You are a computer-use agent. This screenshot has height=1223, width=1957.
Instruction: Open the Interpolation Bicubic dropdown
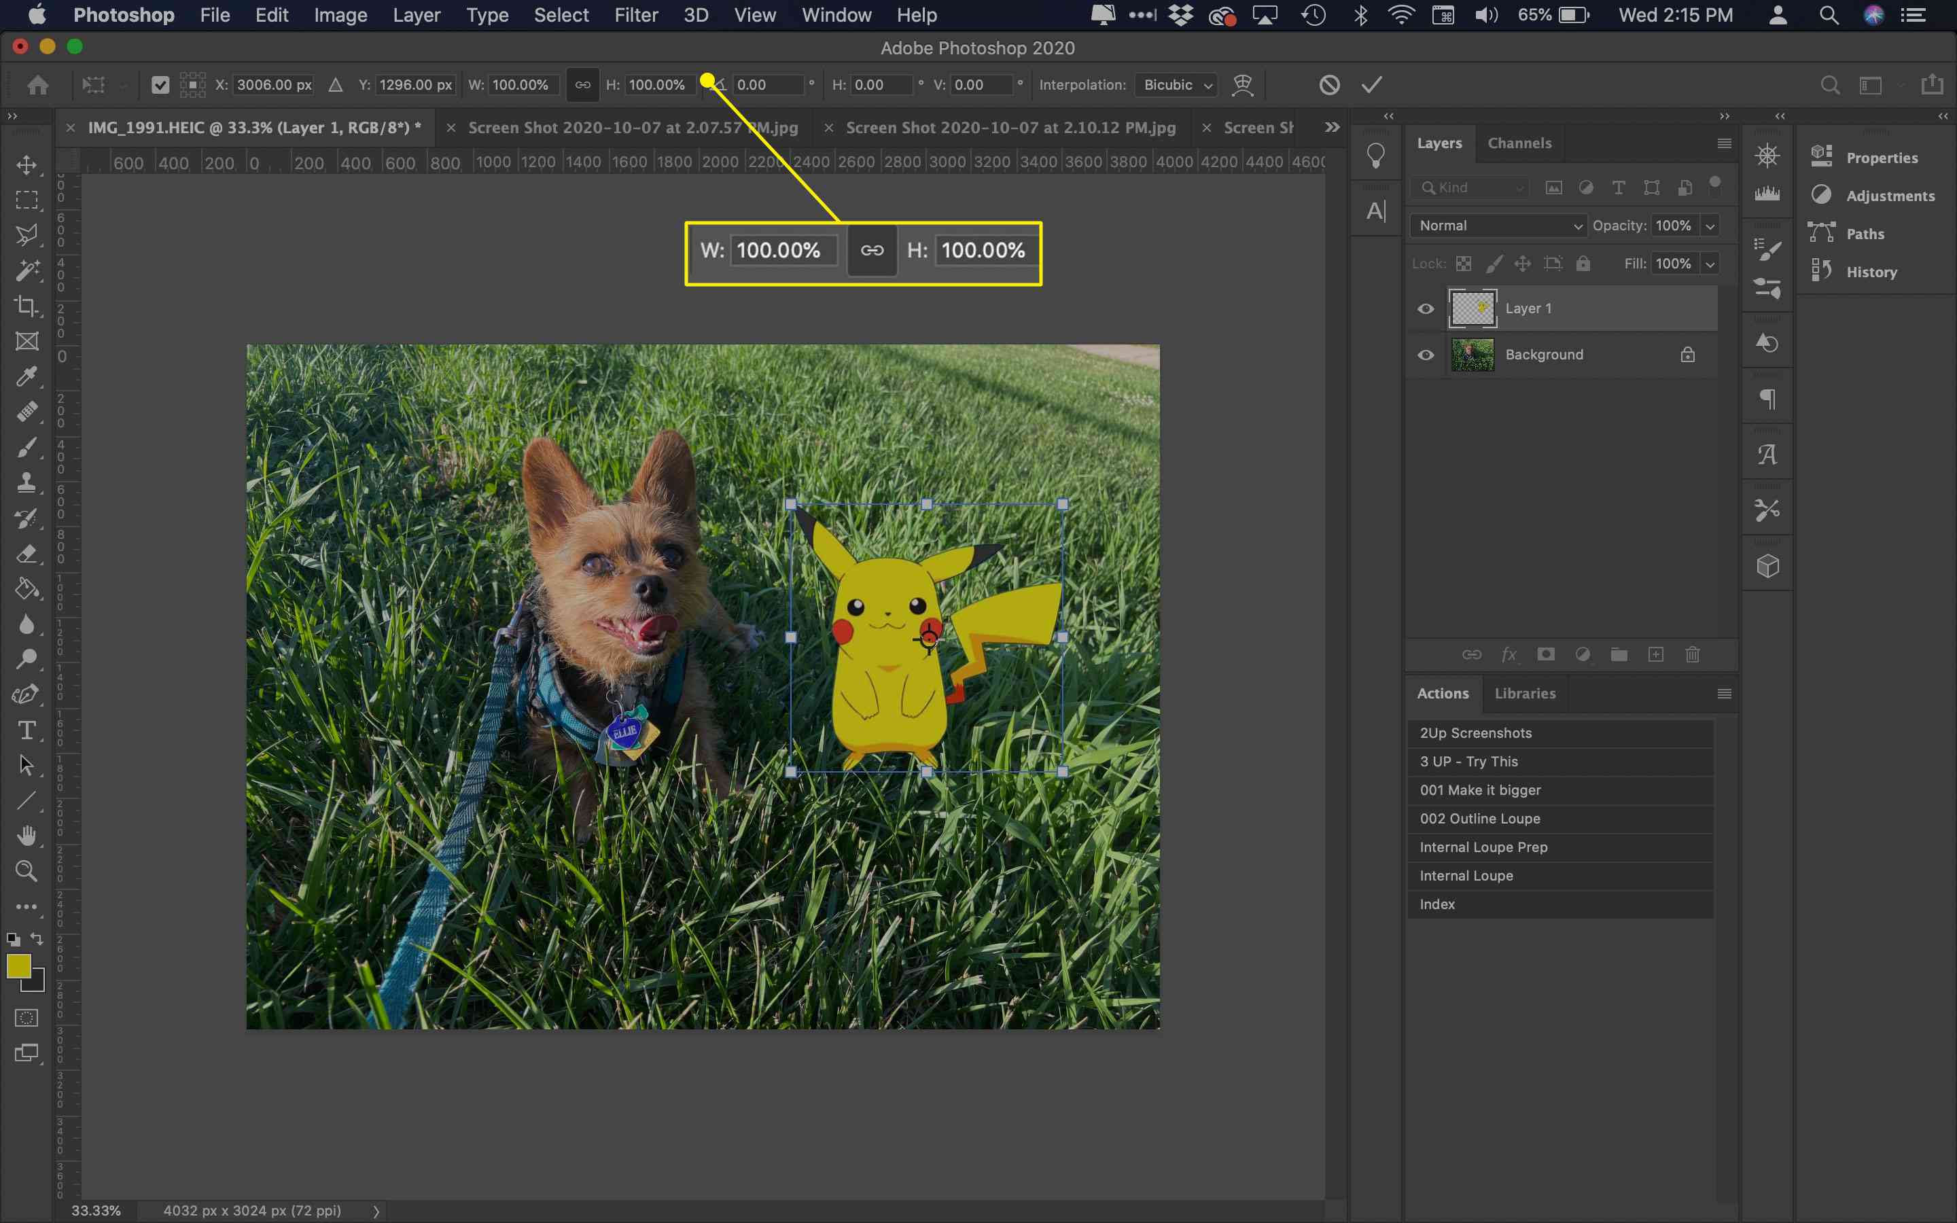point(1176,85)
